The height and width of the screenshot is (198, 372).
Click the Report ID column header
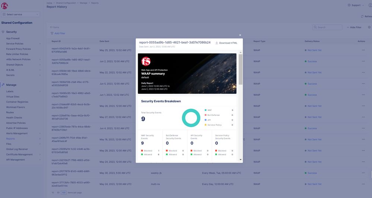click(x=56, y=41)
